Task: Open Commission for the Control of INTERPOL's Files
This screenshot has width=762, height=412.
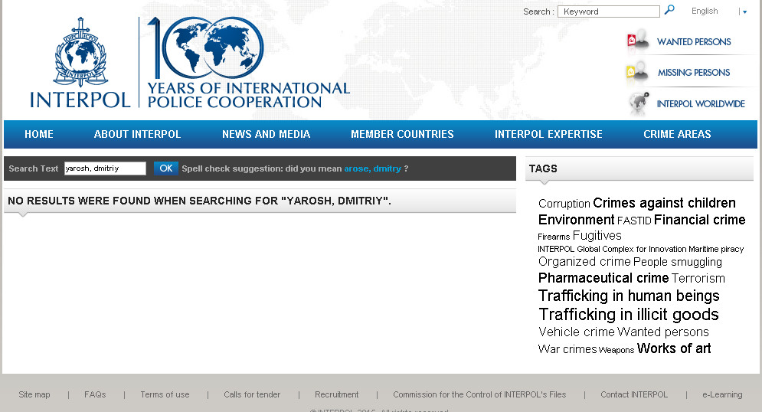Action: coord(479,394)
